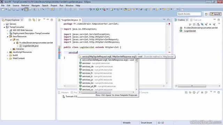223x125 pixels.
Task: Open the Navigate menu
Action: coord(36,6)
